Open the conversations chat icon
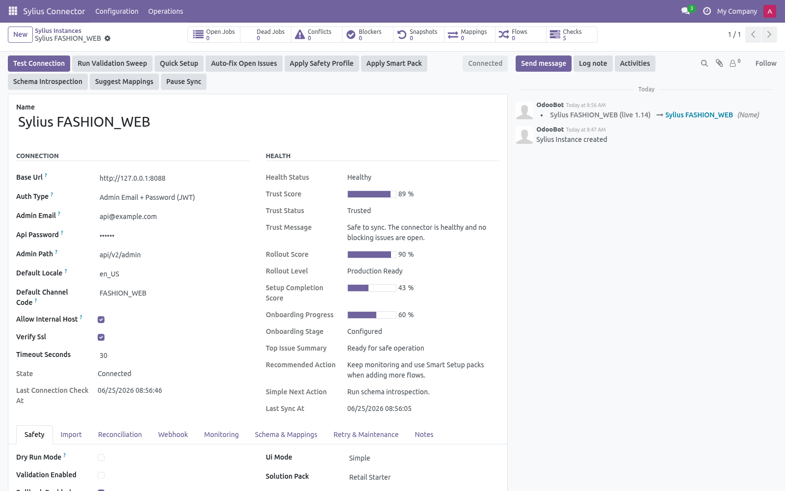785x491 pixels. pos(685,11)
